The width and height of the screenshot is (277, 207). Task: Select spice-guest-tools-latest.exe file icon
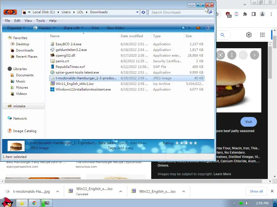click(52, 72)
